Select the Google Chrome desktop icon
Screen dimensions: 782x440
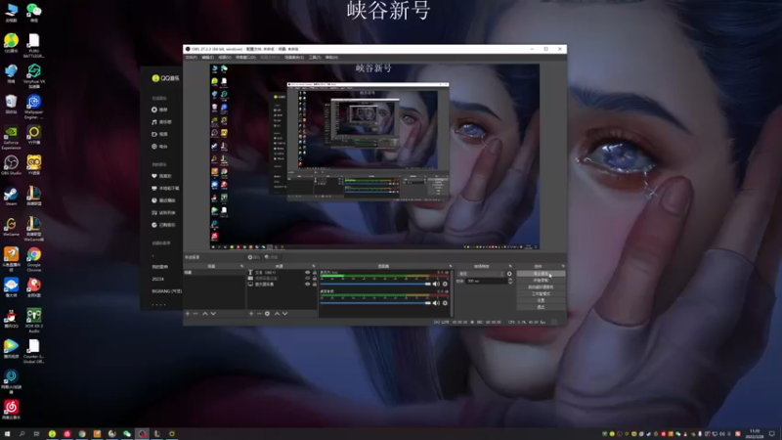click(34, 259)
